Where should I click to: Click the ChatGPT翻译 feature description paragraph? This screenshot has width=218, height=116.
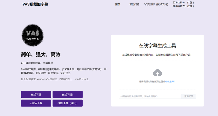click(64, 71)
